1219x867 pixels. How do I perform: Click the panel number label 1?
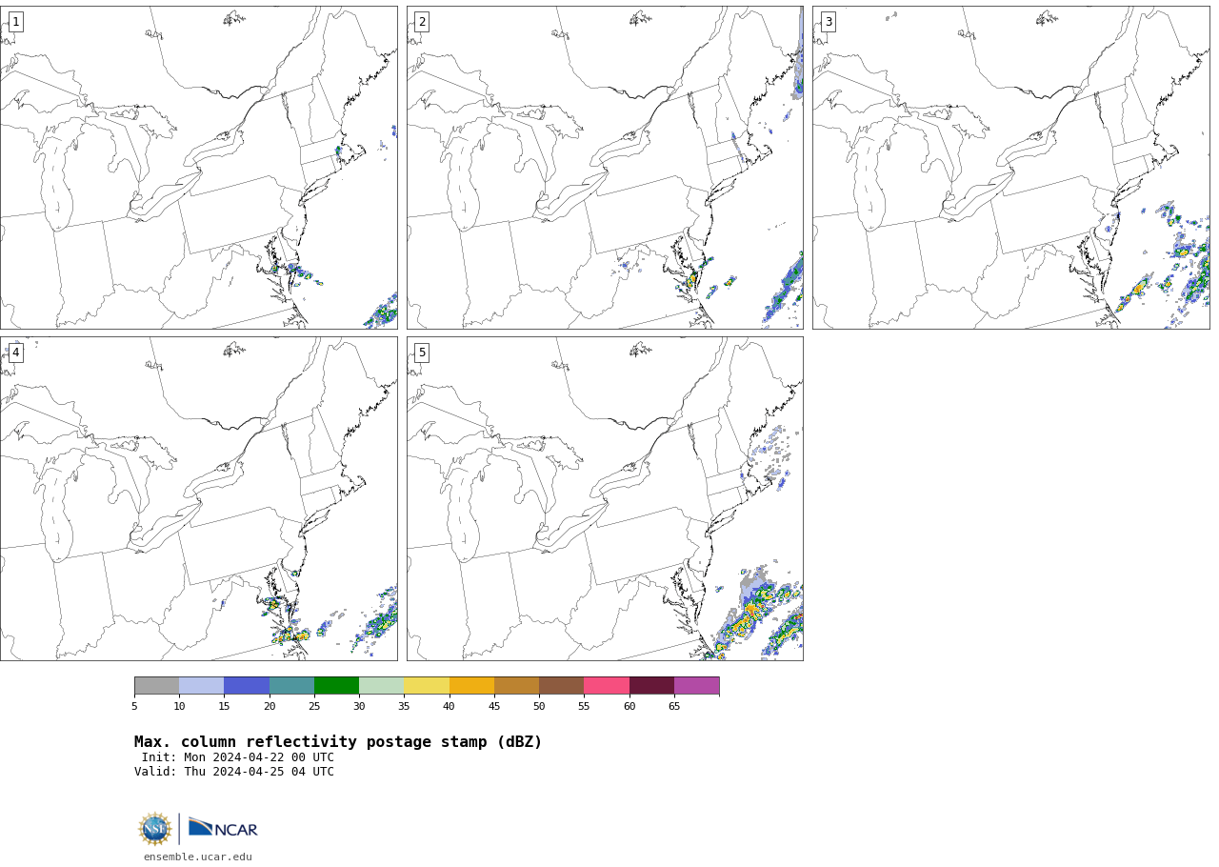click(x=15, y=22)
